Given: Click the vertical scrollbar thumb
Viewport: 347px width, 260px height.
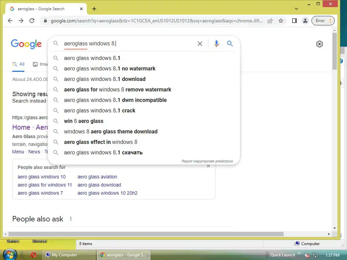Looking at the screenshot, I should [x=334, y=51].
